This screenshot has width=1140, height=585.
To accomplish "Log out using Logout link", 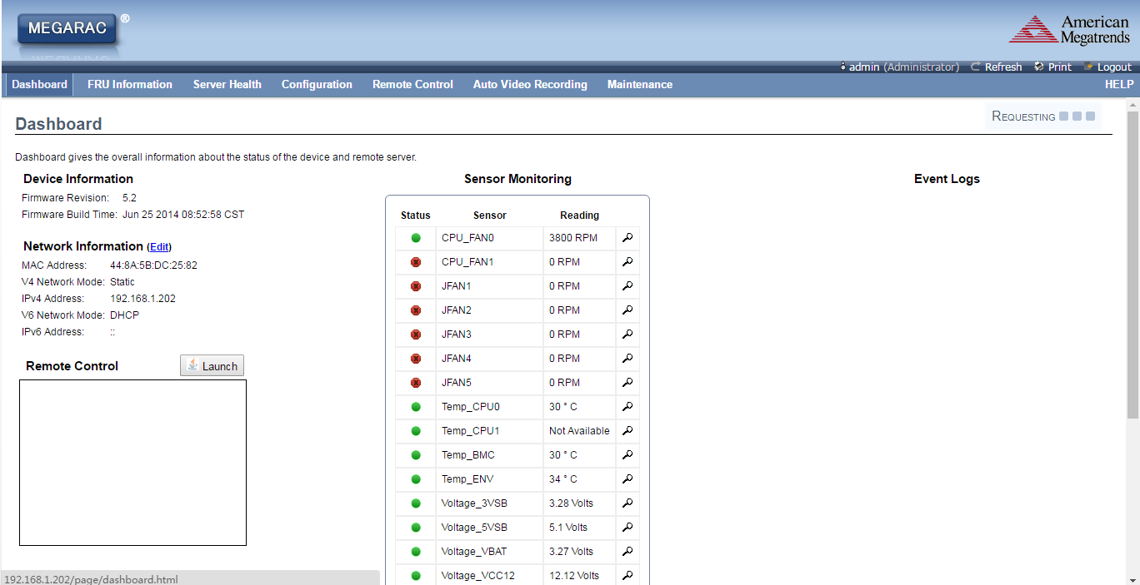I will coord(1108,67).
